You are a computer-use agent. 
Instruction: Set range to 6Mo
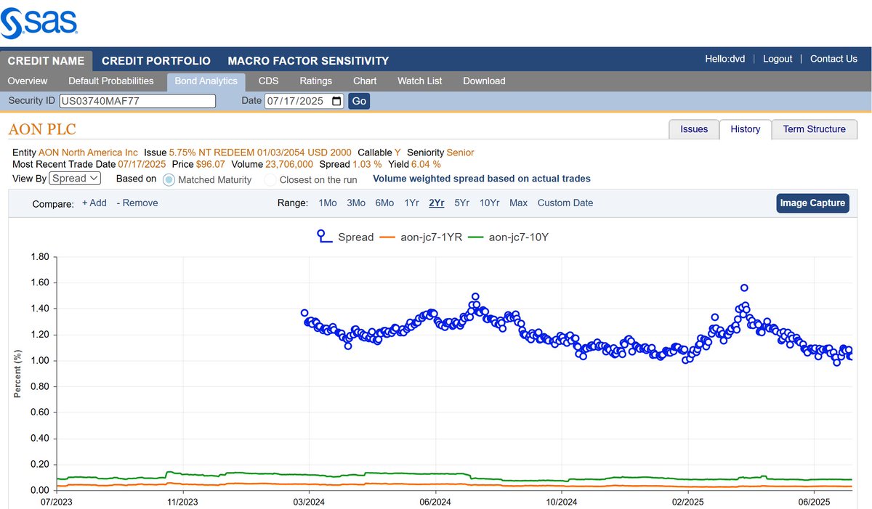(x=384, y=203)
